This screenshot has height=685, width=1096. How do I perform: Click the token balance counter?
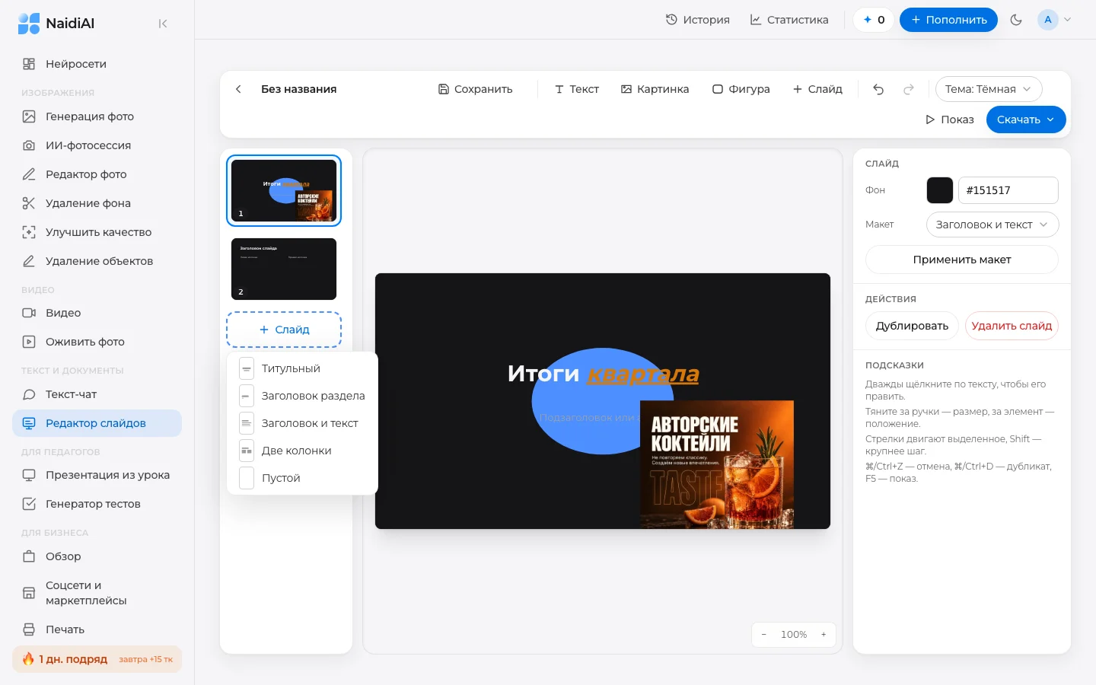coord(874,20)
